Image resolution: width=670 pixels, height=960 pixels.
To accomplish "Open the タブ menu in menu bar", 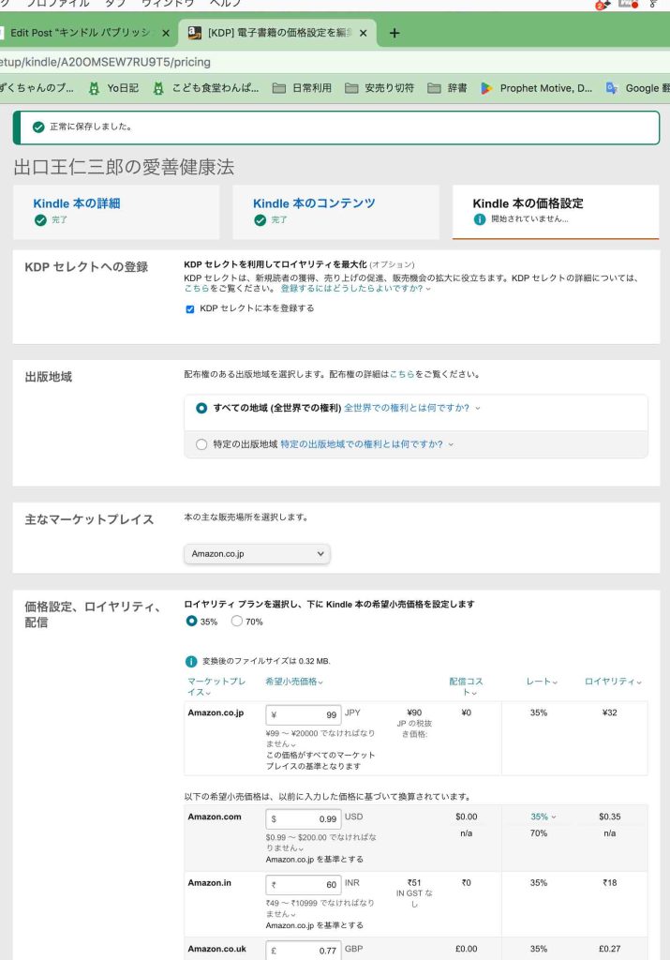I will pos(115,3).
